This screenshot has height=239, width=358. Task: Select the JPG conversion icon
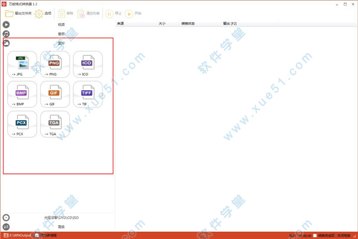click(x=22, y=64)
